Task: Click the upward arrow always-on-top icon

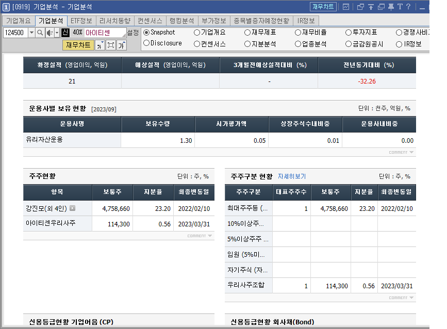Action: 371,7
